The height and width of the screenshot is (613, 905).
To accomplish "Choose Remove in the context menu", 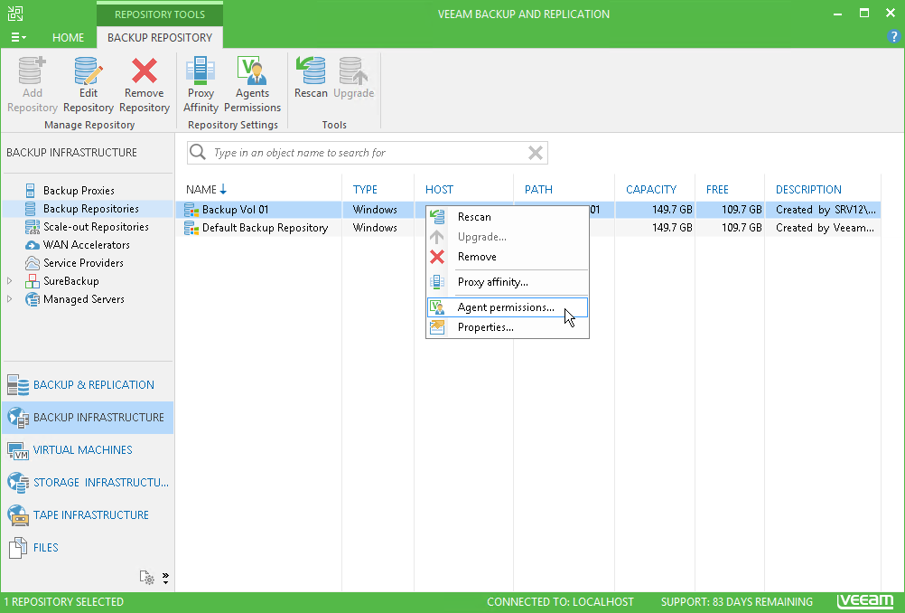I will point(508,257).
